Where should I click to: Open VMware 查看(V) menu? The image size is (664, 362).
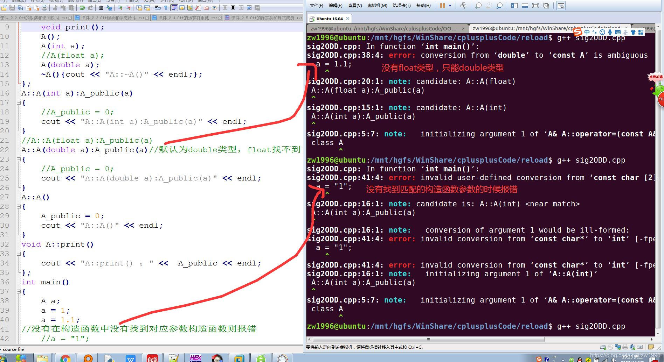click(x=355, y=6)
